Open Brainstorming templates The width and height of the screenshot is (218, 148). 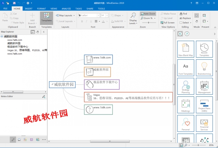[204, 68]
